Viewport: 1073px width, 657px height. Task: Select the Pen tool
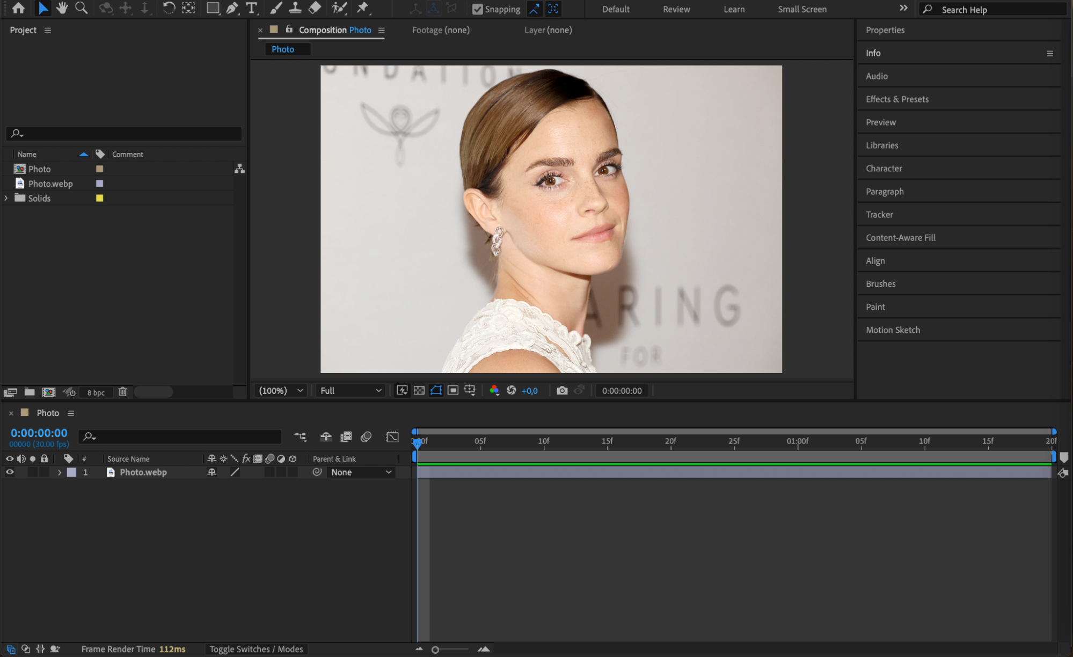click(x=232, y=8)
